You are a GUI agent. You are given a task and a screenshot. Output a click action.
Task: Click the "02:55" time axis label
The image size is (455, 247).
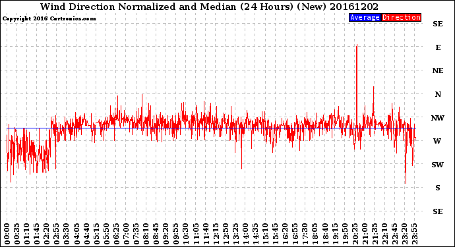(x=57, y=234)
